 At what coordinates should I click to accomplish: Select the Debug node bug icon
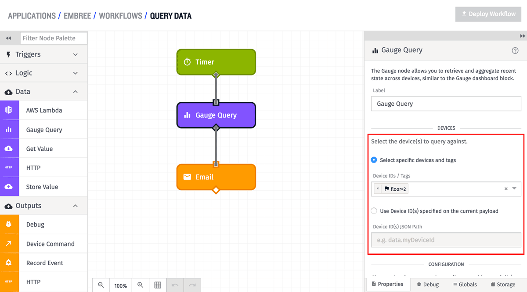(8, 224)
